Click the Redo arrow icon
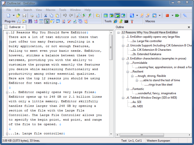The image size is (194, 145). [x=71, y=15]
